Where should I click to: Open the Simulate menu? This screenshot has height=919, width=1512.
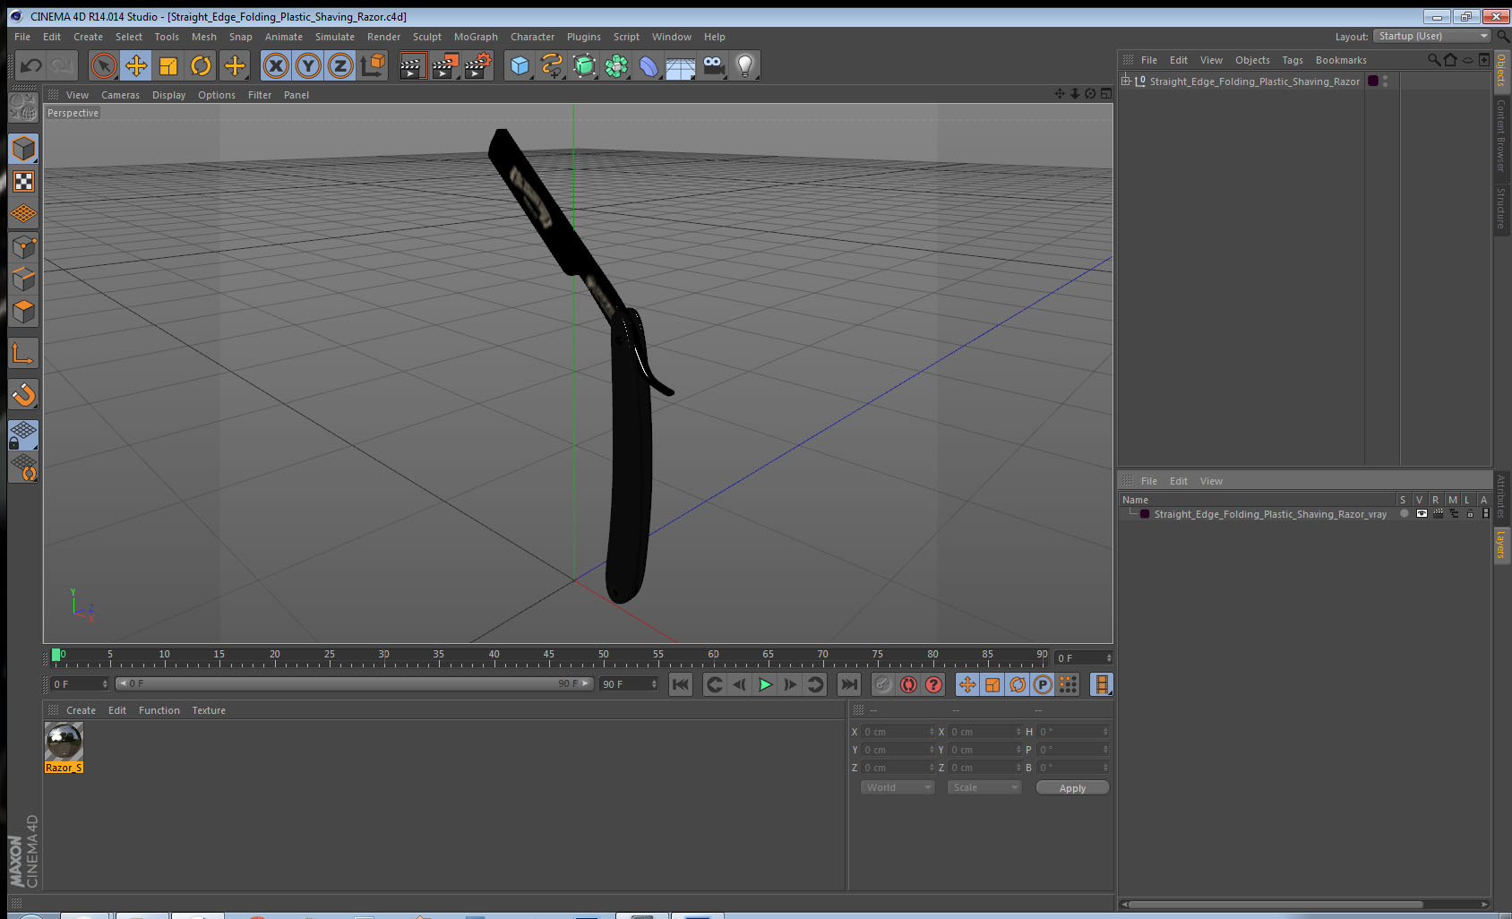point(334,37)
